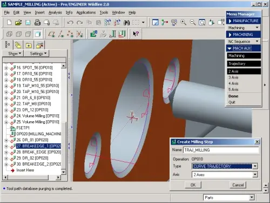Viewport: 270px width, 203px height.
Task: Click the Refit view icon
Action: coord(202,22)
